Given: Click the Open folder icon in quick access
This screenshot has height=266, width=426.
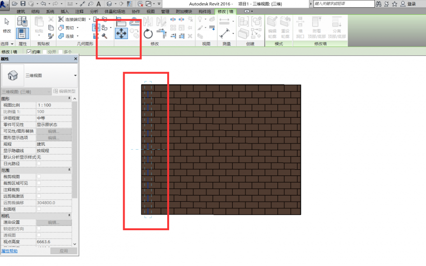Looking at the screenshot, I should pos(15,4).
